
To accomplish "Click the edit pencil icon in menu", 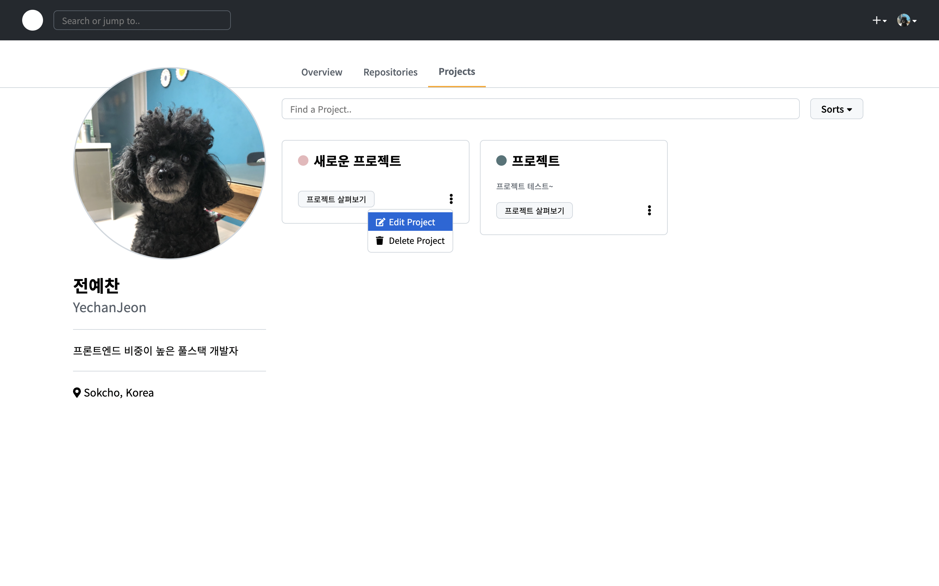I will tap(380, 222).
